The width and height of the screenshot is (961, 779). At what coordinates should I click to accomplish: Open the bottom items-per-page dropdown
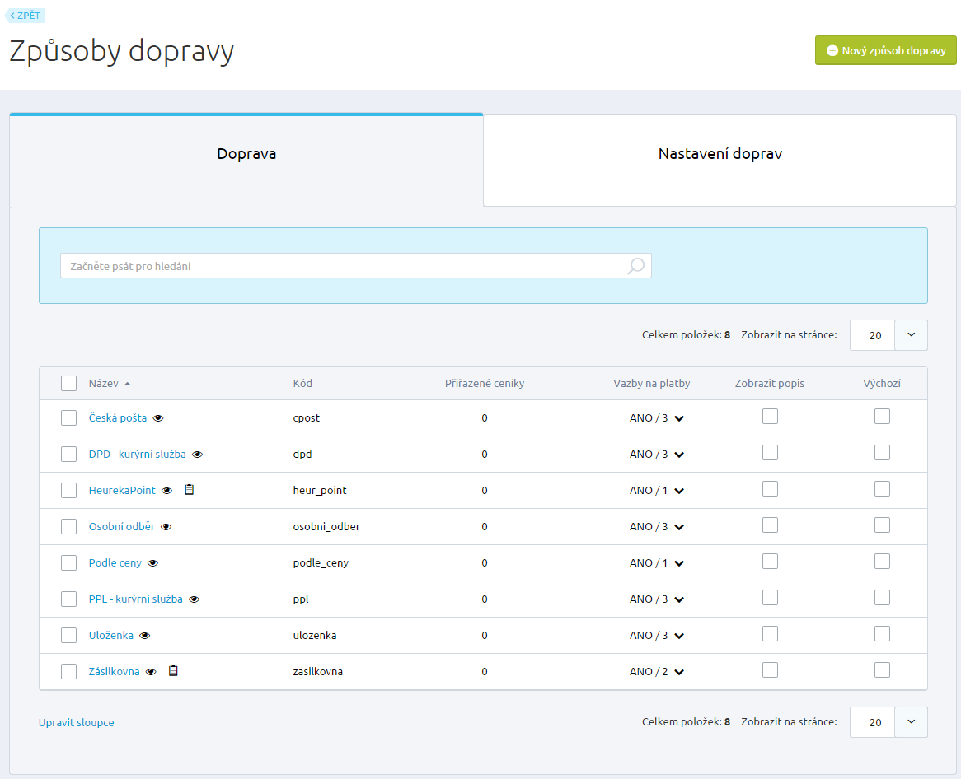(x=911, y=722)
